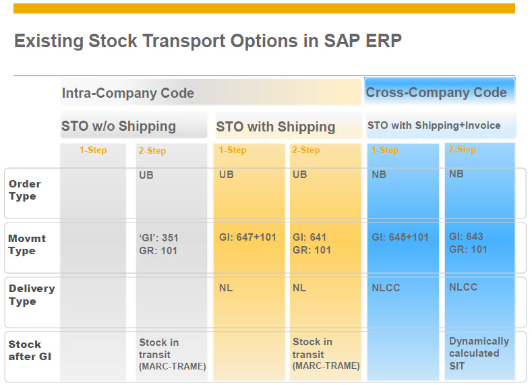This screenshot has height=385, width=532.
Task: Click the STO with Shipping+Invoice heading
Action: point(434,125)
